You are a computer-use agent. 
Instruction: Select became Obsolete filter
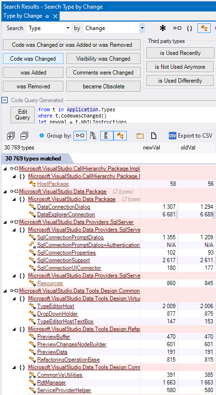[103, 86]
